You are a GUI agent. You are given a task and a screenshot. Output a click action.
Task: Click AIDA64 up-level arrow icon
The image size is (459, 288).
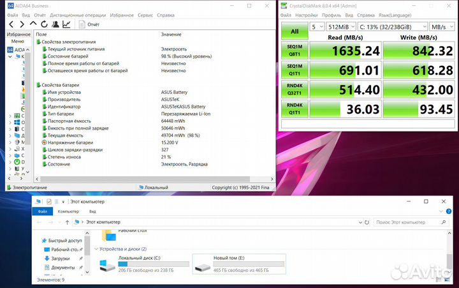[x=33, y=24]
